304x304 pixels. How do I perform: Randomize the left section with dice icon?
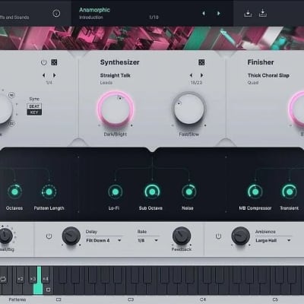click(x=54, y=62)
